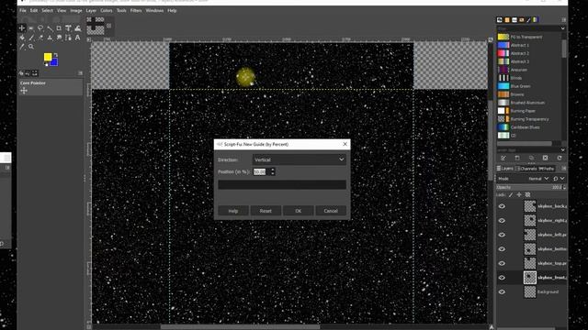The image size is (588, 330).
Task: Select the Zoom magnifier tool
Action: click(x=31, y=47)
